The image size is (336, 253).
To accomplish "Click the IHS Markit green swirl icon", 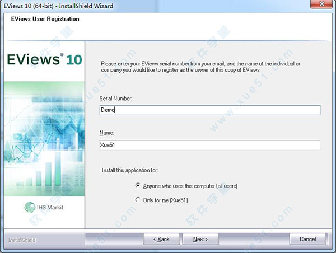I will (x=30, y=207).
